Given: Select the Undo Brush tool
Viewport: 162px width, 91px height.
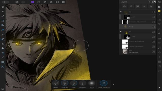Looking at the screenshot, I should [x=3, y=53].
